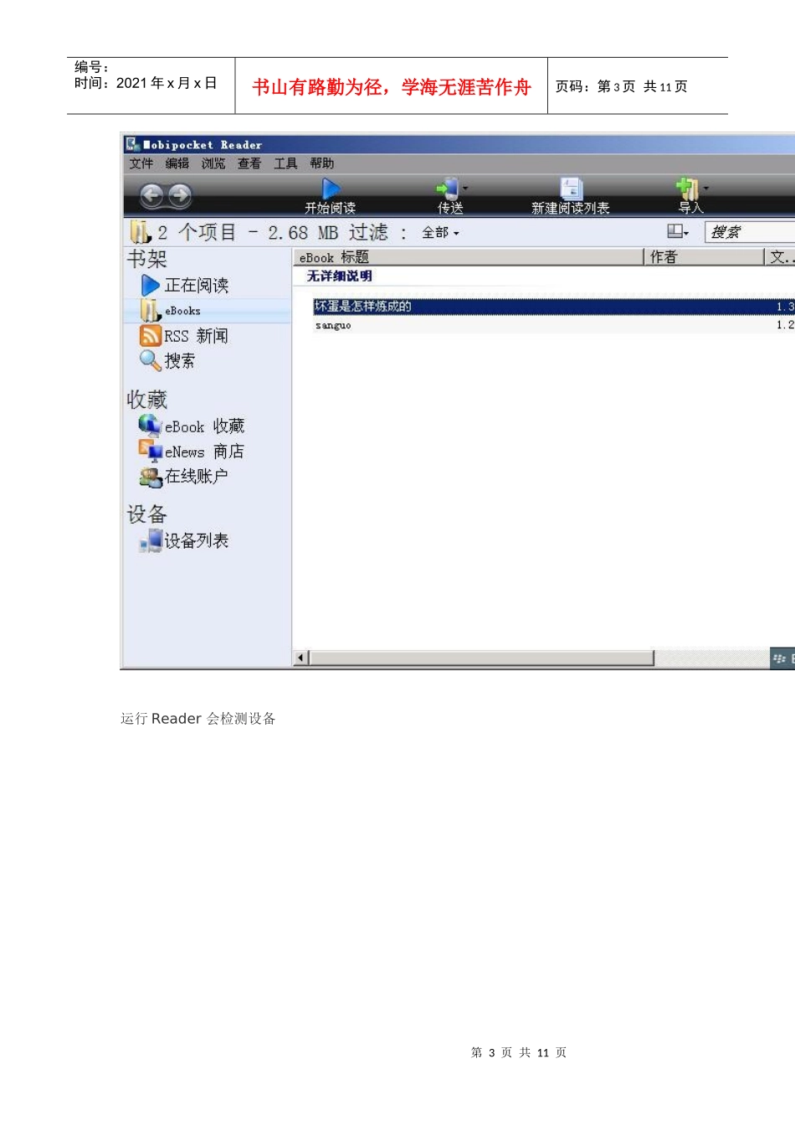Open the view layout dropdown
Image resolution: width=795 pixels, height=1126 pixels.
678,232
